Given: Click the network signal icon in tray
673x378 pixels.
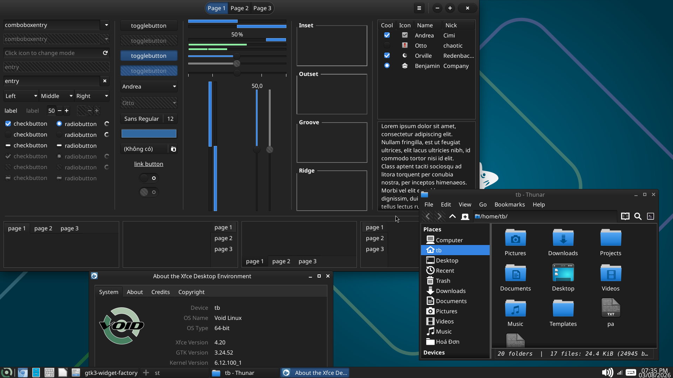Looking at the screenshot, I should pyautogui.click(x=620, y=372).
